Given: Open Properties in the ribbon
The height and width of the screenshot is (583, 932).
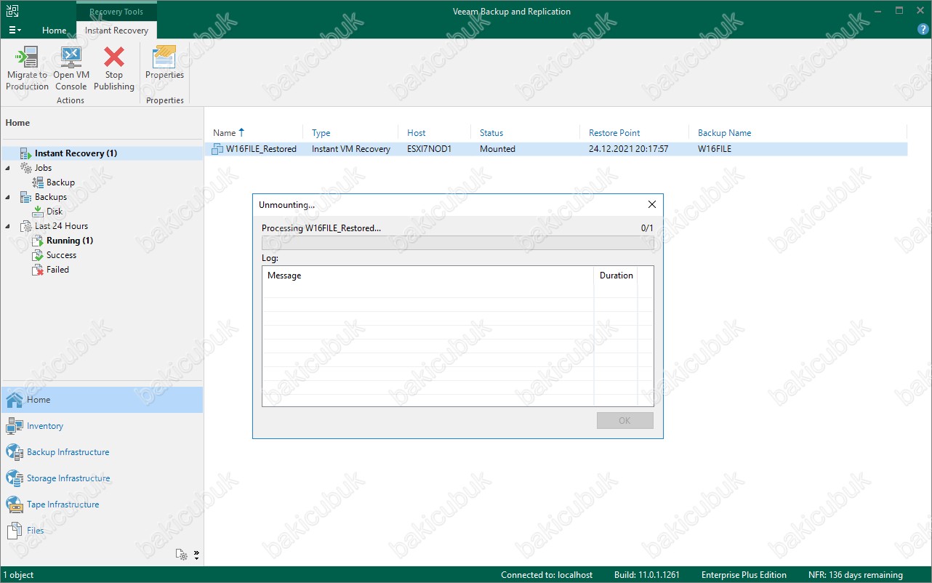Looking at the screenshot, I should [x=165, y=63].
